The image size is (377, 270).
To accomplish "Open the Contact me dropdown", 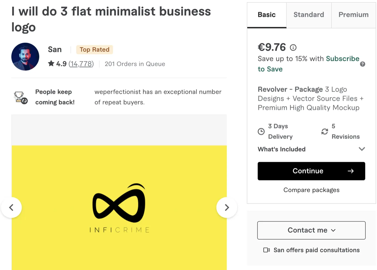I will click(x=311, y=230).
